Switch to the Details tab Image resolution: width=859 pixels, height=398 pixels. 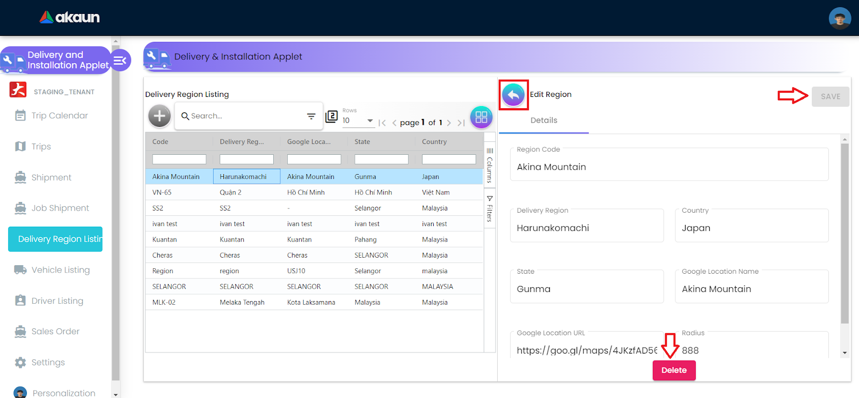(x=543, y=121)
